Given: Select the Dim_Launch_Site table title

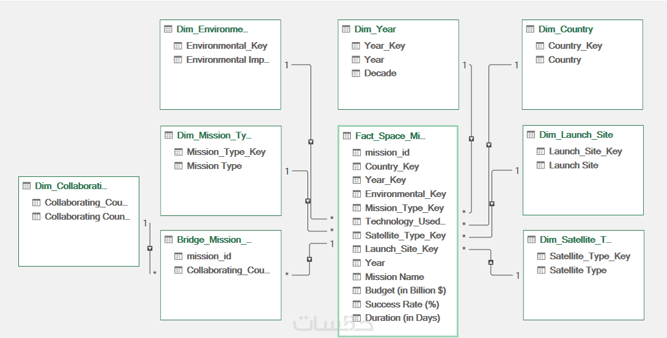Looking at the screenshot, I should coord(576,135).
